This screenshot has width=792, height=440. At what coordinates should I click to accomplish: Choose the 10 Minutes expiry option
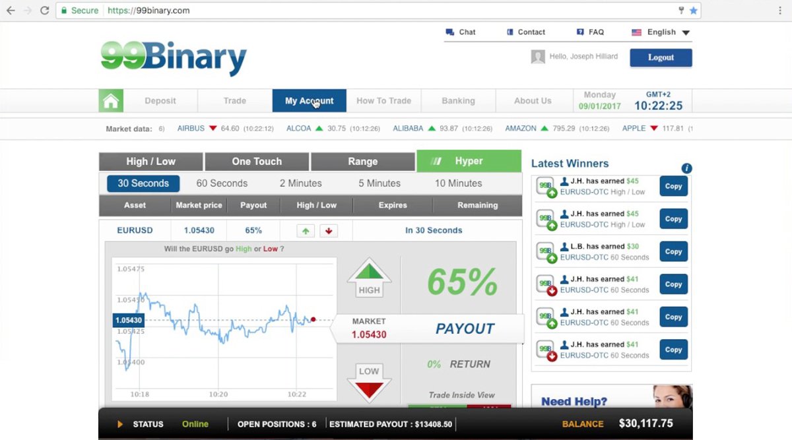coord(458,183)
